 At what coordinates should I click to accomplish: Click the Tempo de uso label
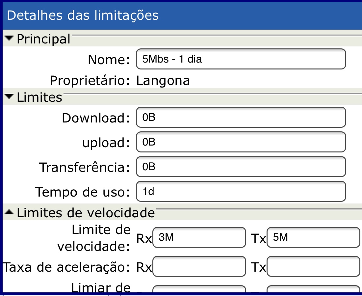[83, 192]
